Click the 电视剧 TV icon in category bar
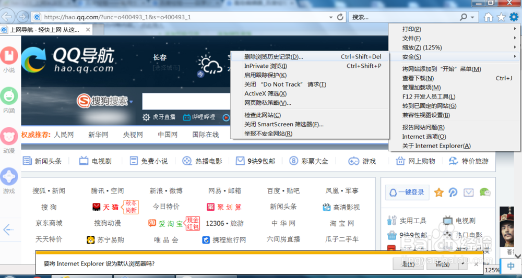 [84, 161]
